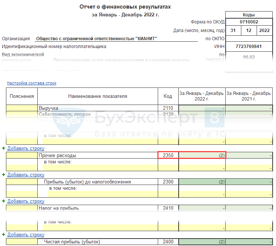Click the Пояснения column header

[22, 96]
